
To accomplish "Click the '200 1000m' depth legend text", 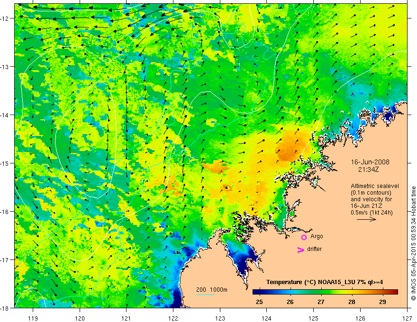I will pyautogui.click(x=212, y=290).
